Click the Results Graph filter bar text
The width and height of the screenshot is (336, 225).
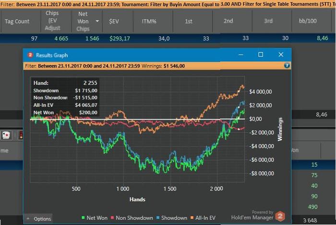[x=105, y=66]
